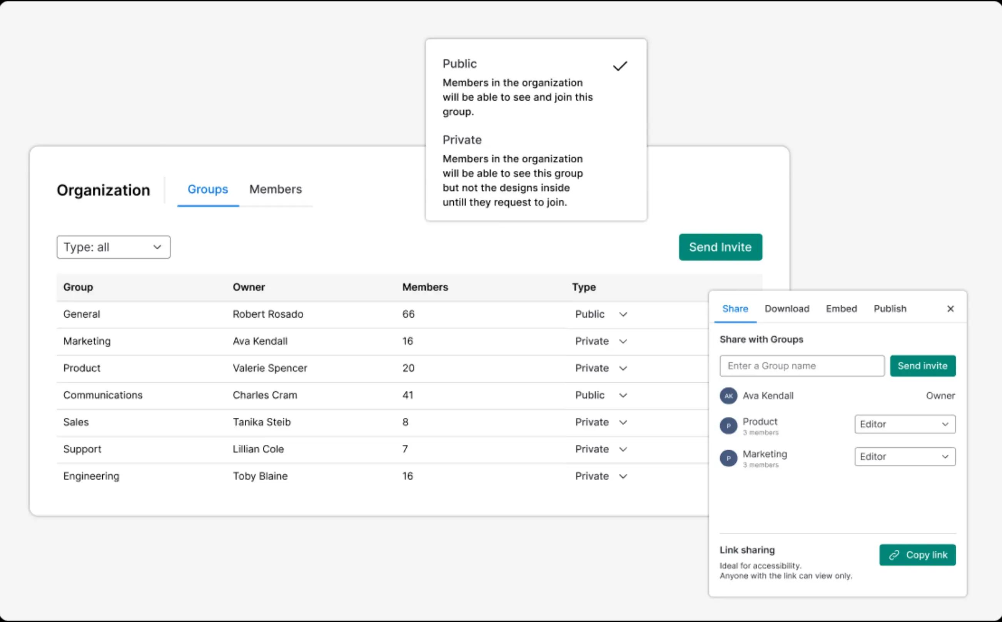Click the Share tab in the panel
The height and width of the screenshot is (622, 1002).
[735, 308]
